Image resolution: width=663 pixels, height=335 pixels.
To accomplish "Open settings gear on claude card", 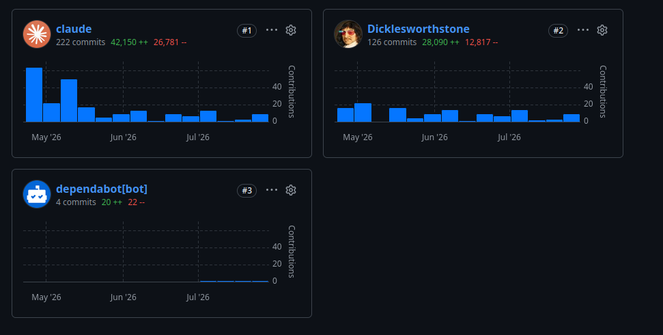I will click(x=290, y=30).
